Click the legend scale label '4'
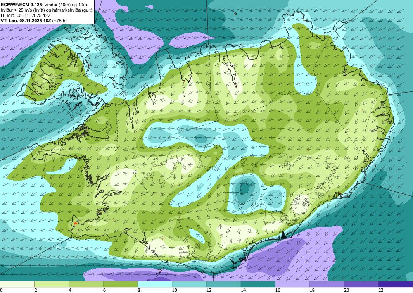The height and width of the screenshot is (293, 413). coord(70,290)
